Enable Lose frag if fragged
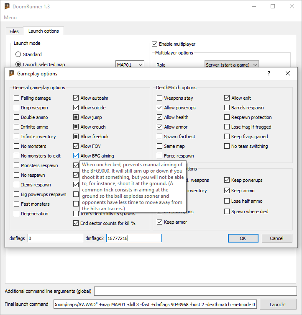 point(227,127)
